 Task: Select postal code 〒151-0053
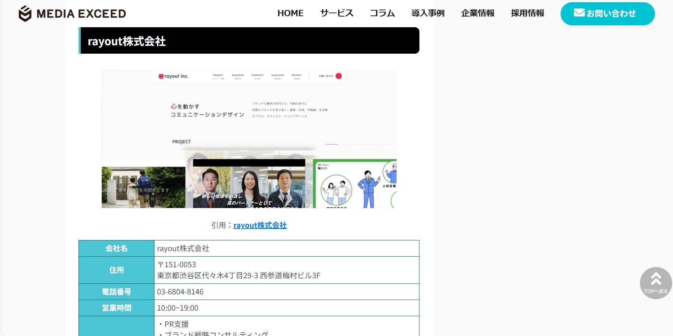(x=177, y=265)
